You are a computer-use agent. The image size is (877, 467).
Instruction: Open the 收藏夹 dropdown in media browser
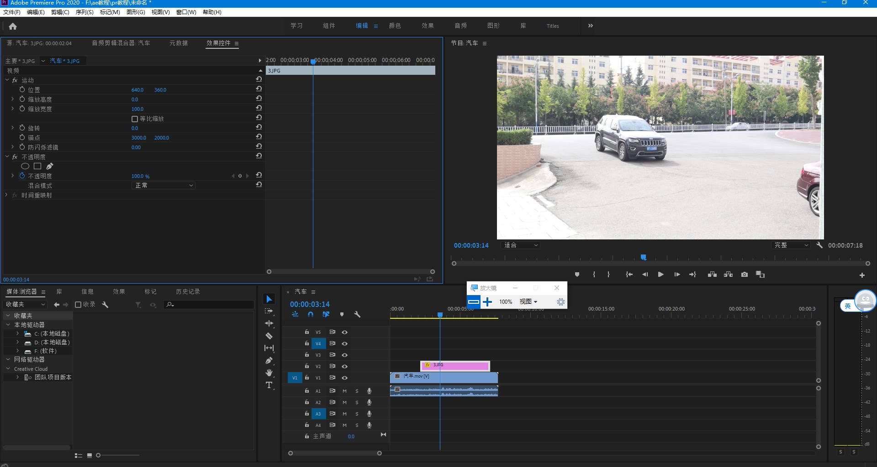[x=25, y=304]
